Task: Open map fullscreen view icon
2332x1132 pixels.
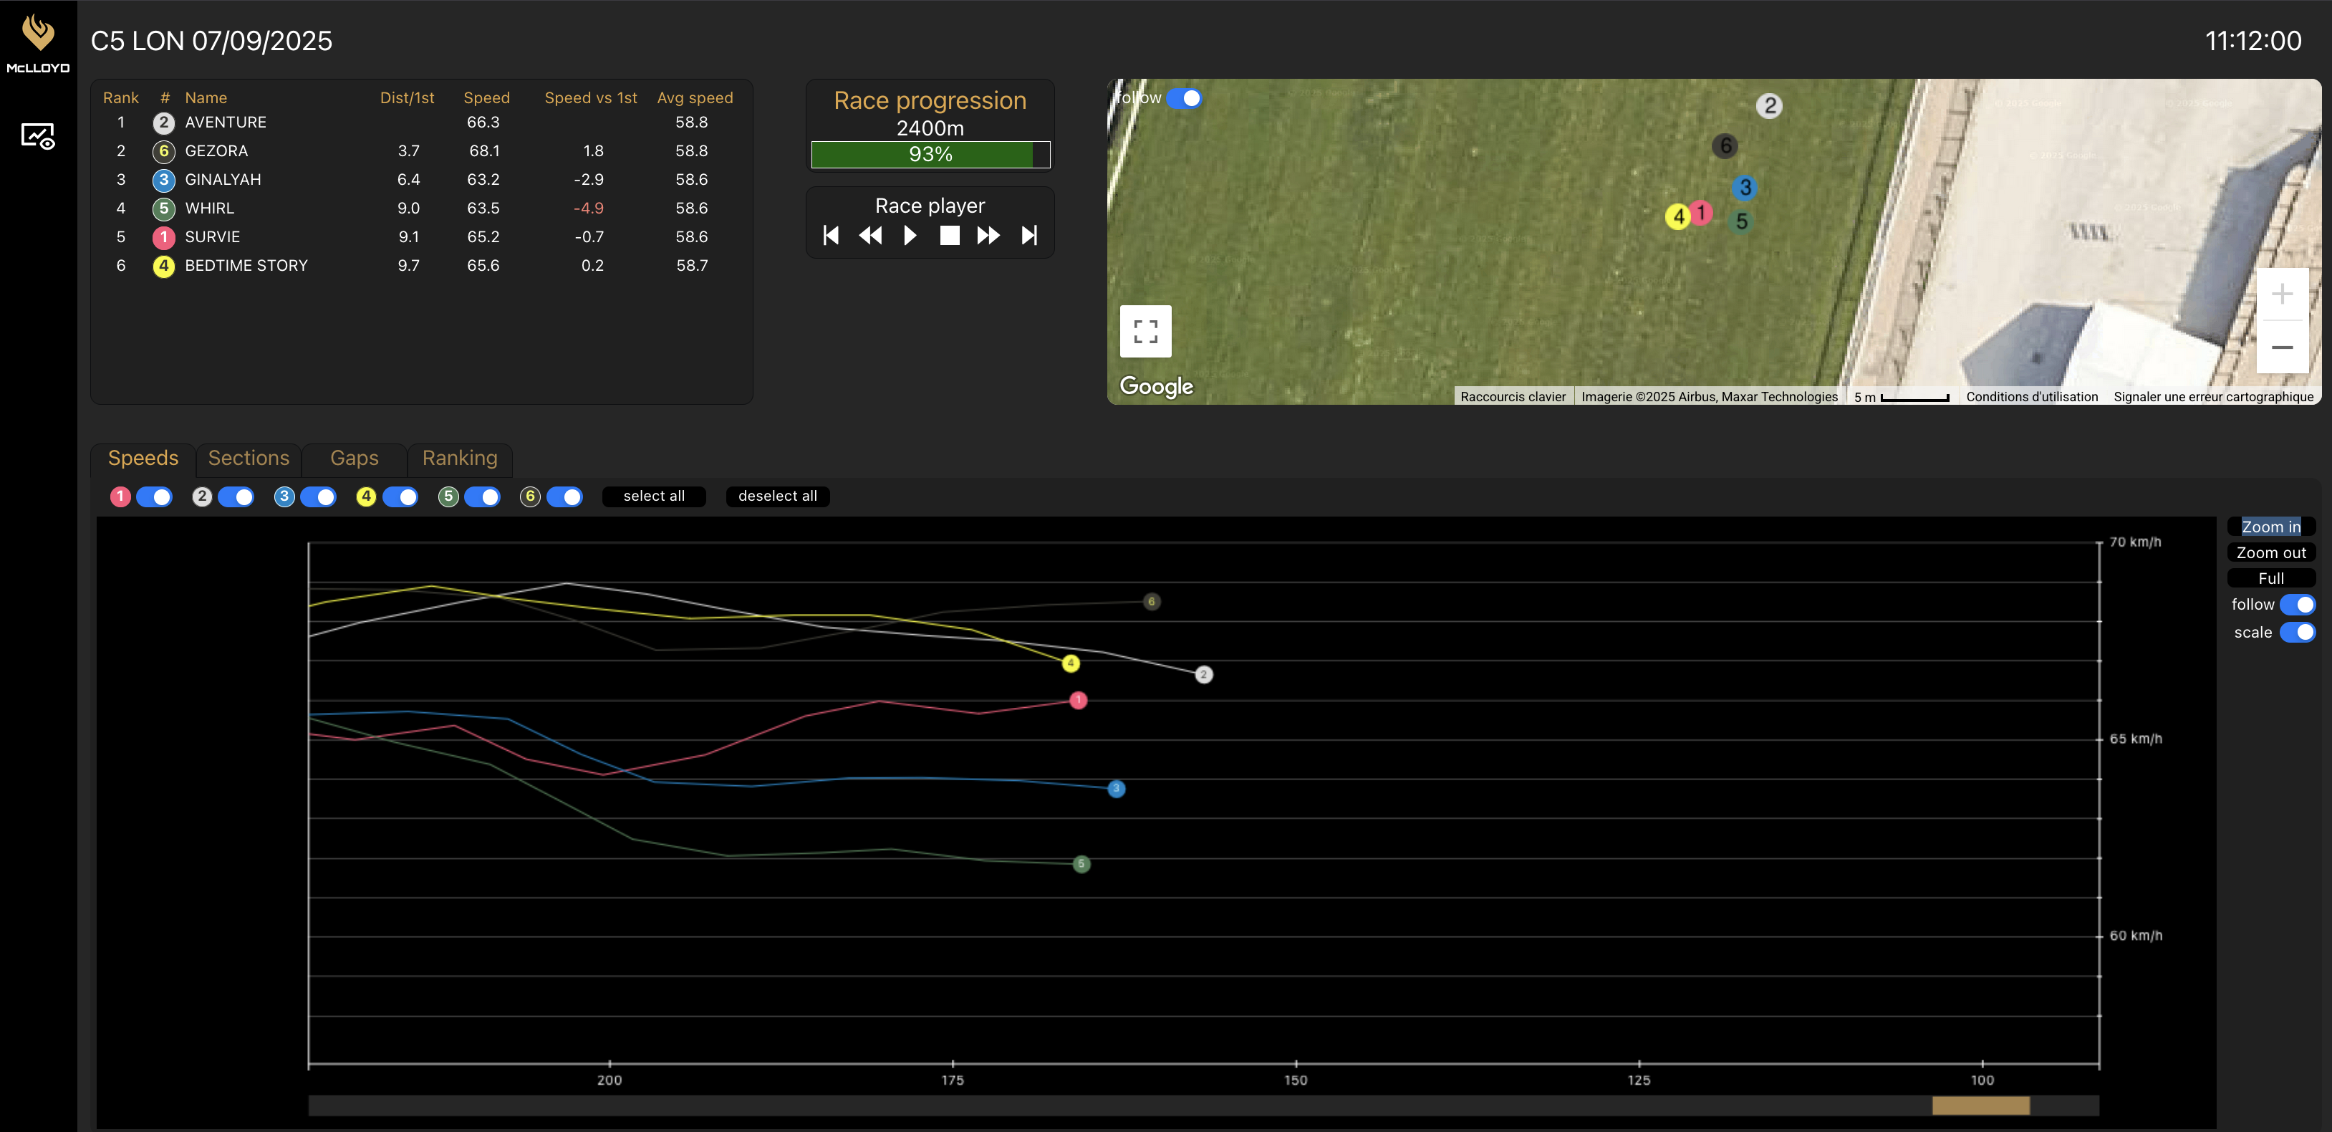Action: [1145, 332]
